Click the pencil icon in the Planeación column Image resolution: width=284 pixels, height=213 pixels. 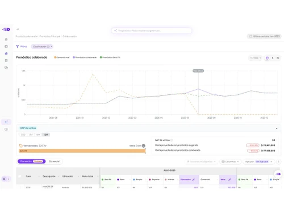[193, 179]
